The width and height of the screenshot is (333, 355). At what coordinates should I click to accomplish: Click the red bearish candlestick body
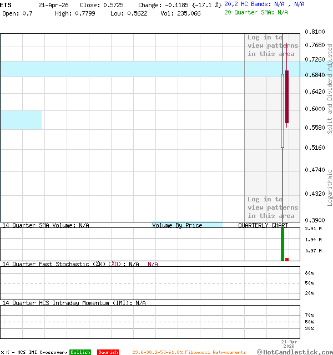pos(287,97)
